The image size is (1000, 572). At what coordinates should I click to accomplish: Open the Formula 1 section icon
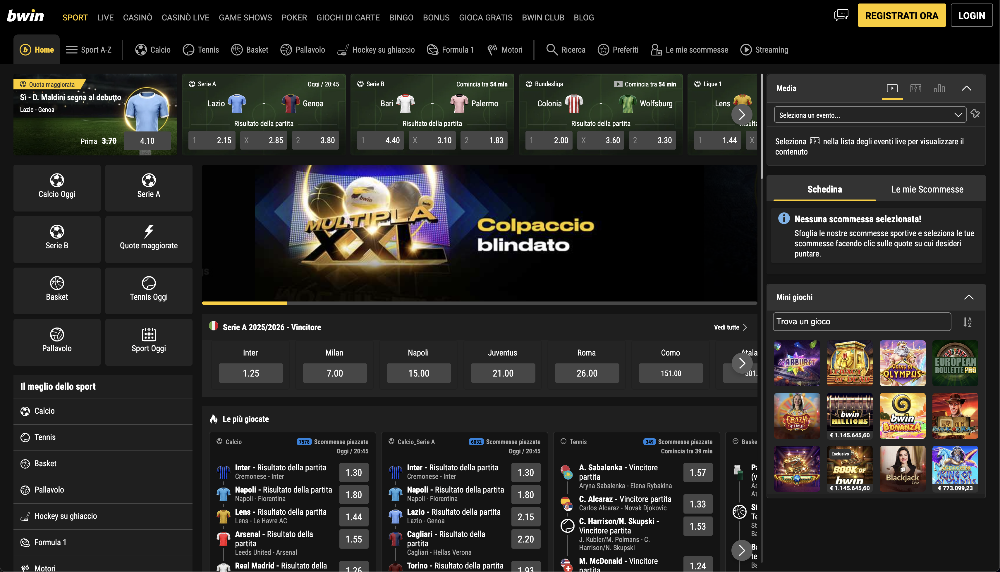432,49
